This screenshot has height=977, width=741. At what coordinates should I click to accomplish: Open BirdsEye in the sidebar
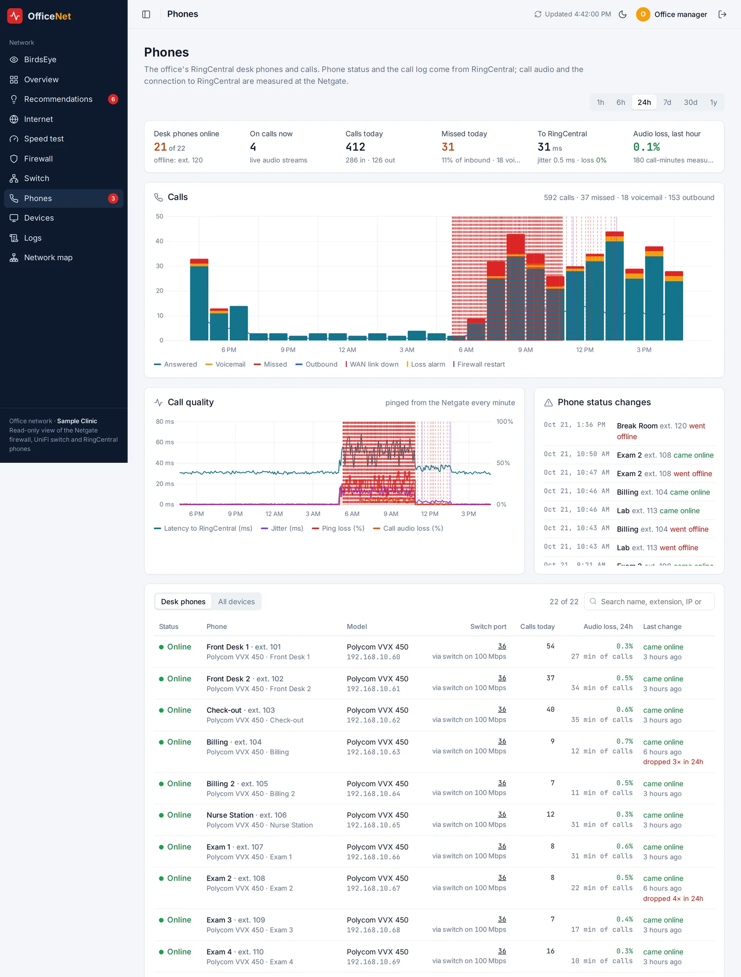(x=64, y=60)
